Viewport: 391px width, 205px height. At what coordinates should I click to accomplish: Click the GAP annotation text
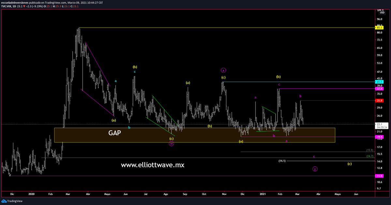point(114,133)
